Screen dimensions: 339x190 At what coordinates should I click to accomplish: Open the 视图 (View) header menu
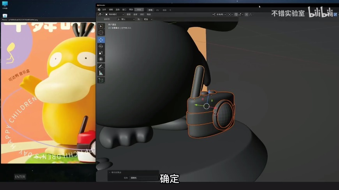click(x=129, y=14)
